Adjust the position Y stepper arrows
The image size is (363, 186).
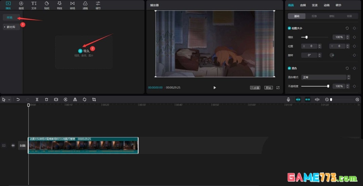(x=348, y=46)
